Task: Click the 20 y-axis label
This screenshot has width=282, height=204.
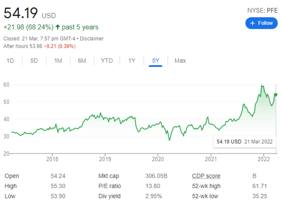Action: coord(6,153)
